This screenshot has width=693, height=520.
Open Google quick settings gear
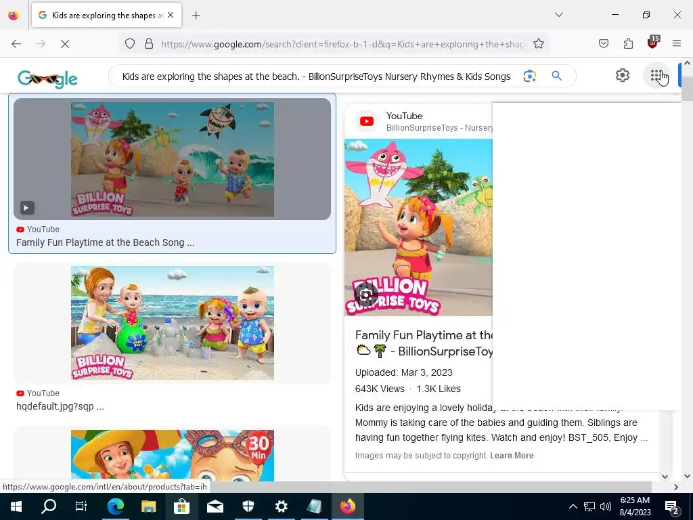coord(623,76)
